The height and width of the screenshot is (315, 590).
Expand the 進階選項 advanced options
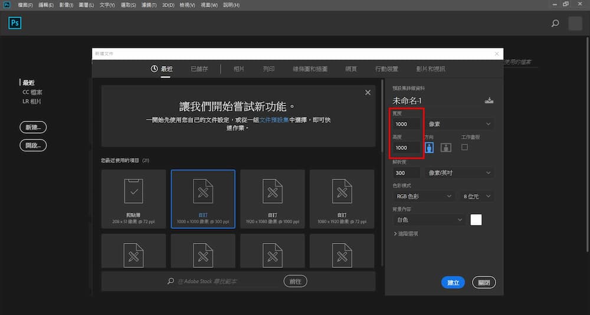406,234
